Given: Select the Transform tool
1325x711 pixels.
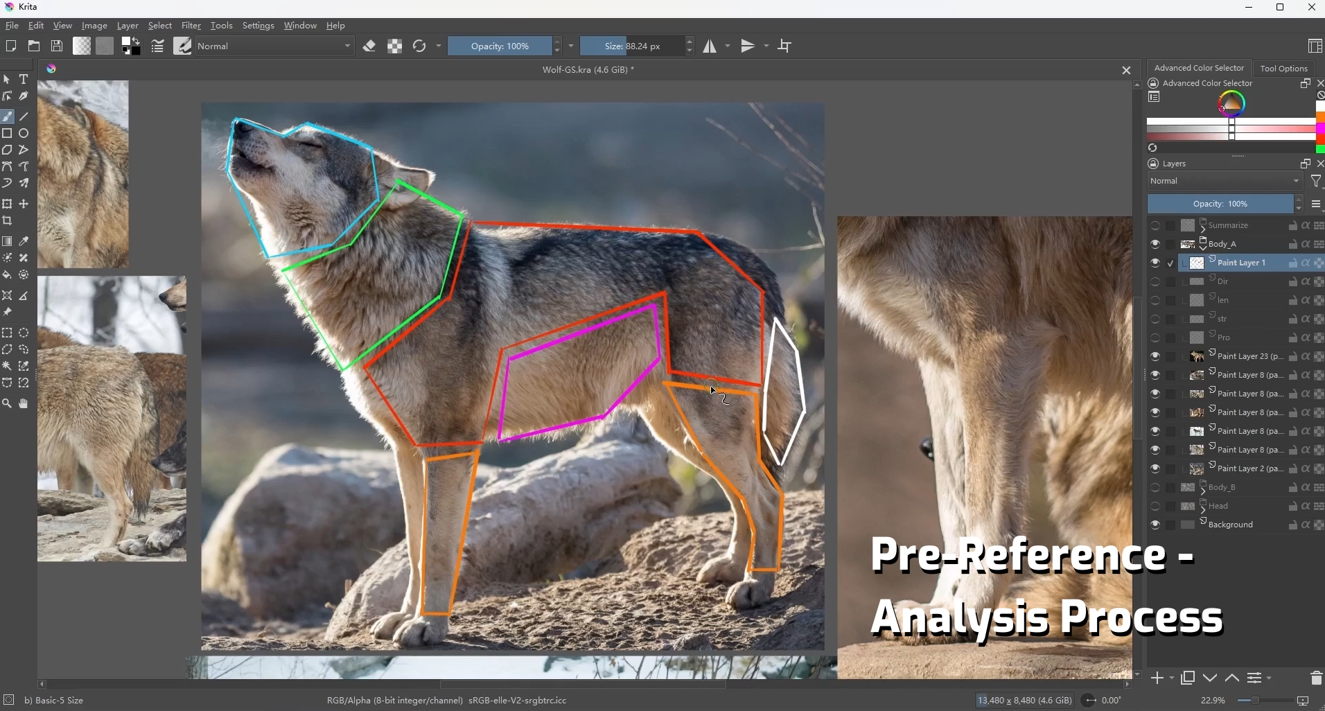Looking at the screenshot, I should (x=8, y=204).
